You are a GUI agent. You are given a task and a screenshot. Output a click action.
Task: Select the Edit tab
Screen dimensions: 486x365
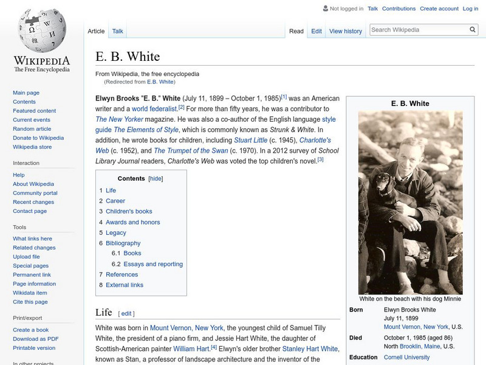(x=317, y=31)
